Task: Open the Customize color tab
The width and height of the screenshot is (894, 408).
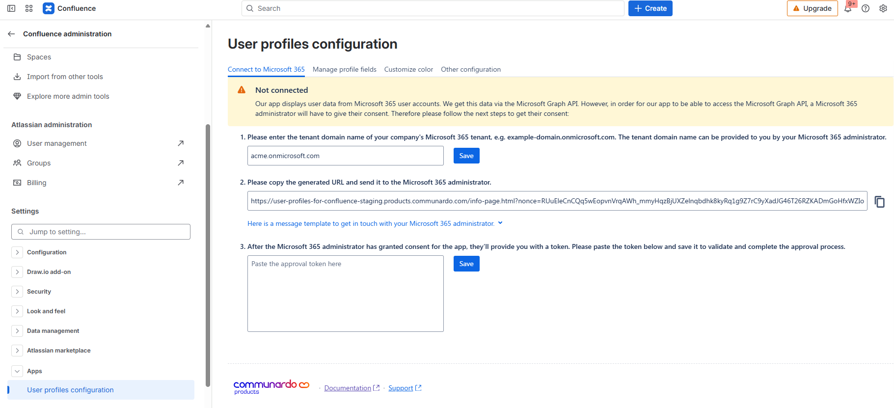Action: 408,69
